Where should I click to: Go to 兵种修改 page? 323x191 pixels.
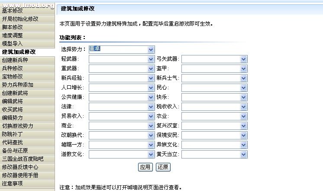tap(27, 68)
